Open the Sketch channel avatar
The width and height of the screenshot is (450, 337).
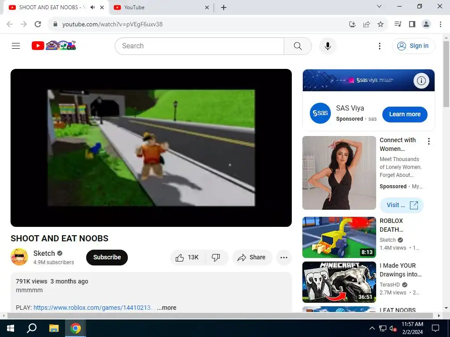19,257
